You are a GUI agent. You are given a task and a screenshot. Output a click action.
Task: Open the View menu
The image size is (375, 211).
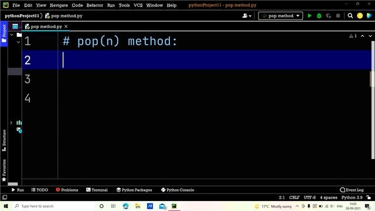[x=41, y=5]
